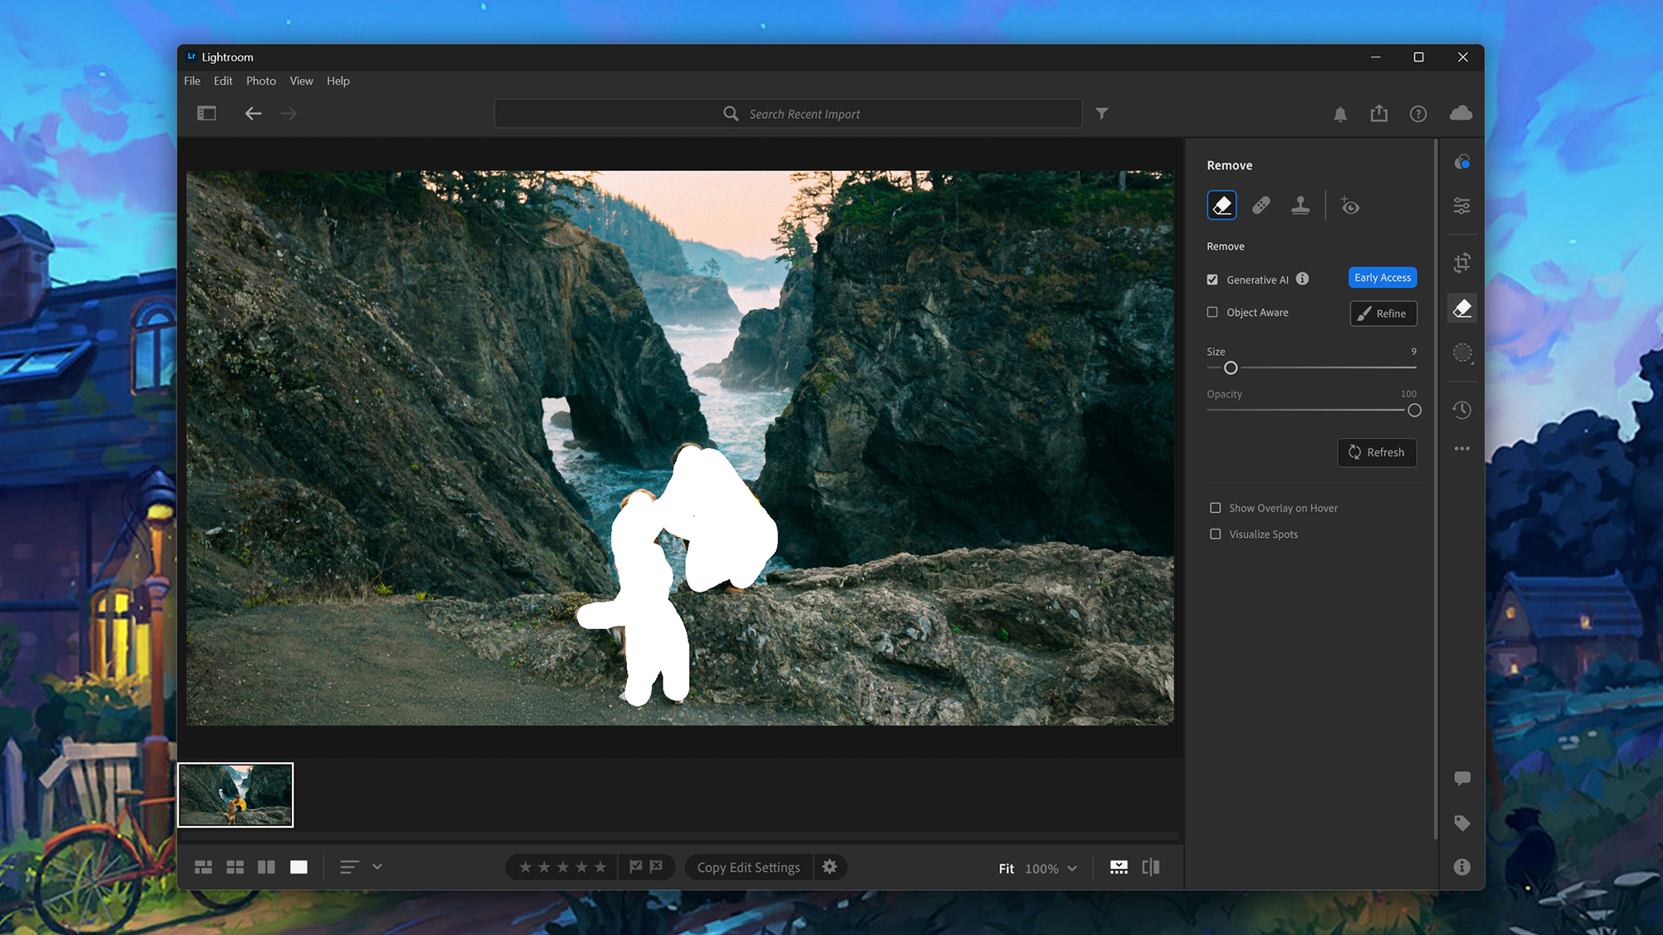The image size is (1663, 935).
Task: Open cloud sync status icon
Action: pyautogui.click(x=1461, y=114)
